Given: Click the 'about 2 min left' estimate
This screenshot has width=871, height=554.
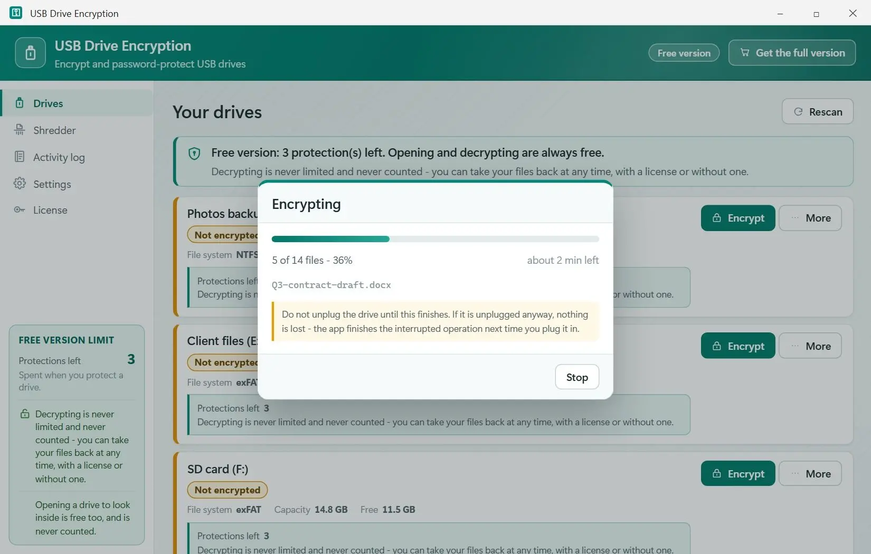Looking at the screenshot, I should coord(563,260).
